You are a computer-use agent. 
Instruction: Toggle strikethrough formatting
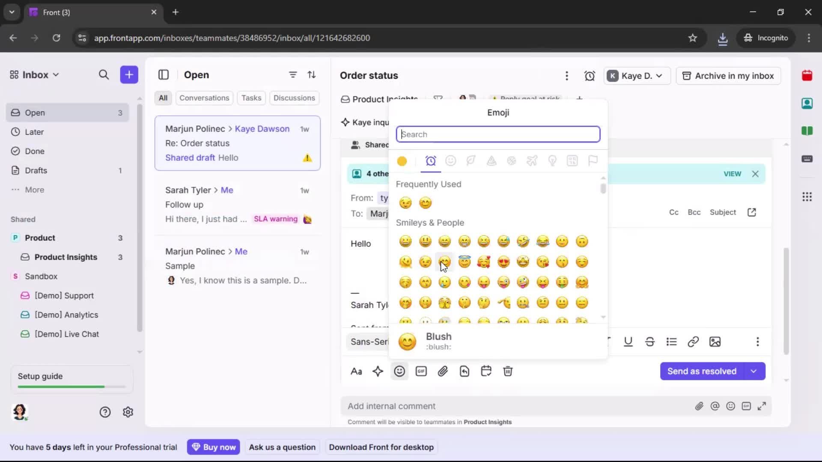coord(650,342)
